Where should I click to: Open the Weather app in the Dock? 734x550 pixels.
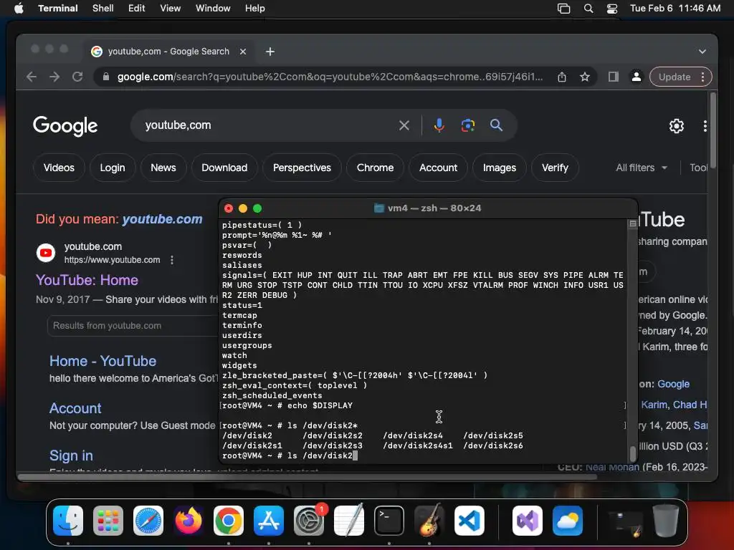pyautogui.click(x=568, y=521)
